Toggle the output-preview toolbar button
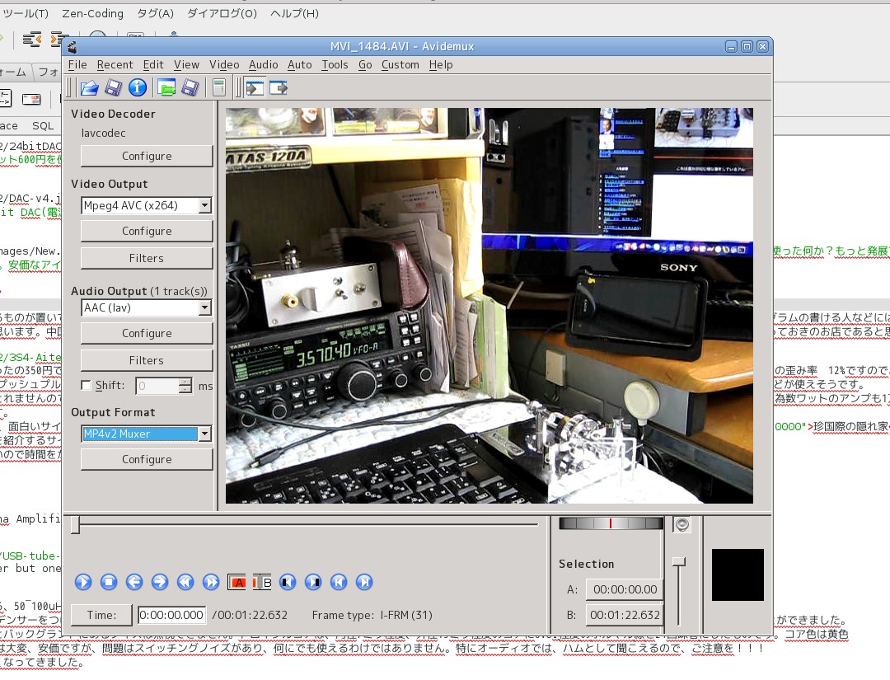 (279, 87)
